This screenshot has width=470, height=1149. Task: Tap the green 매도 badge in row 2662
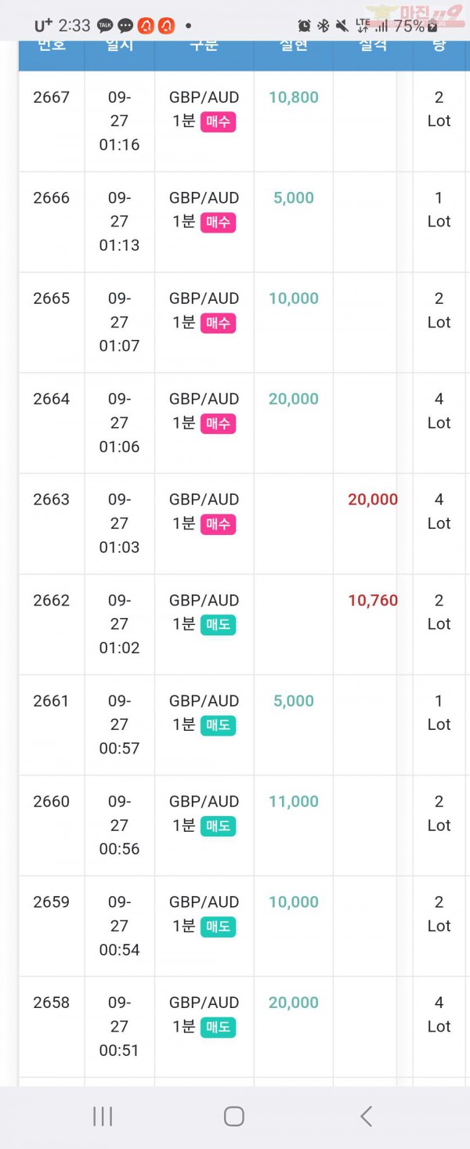coord(218,624)
